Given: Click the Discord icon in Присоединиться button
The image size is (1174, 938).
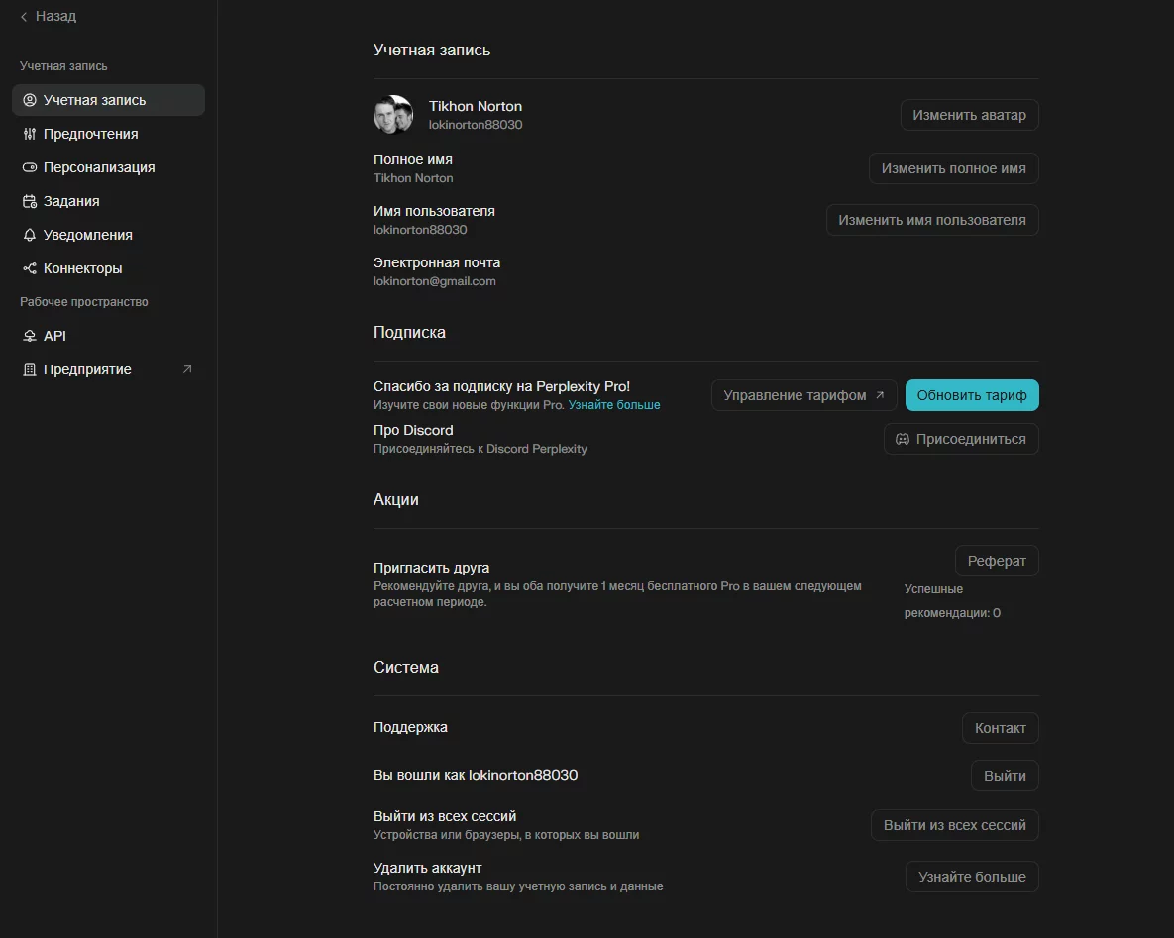Looking at the screenshot, I should point(903,439).
